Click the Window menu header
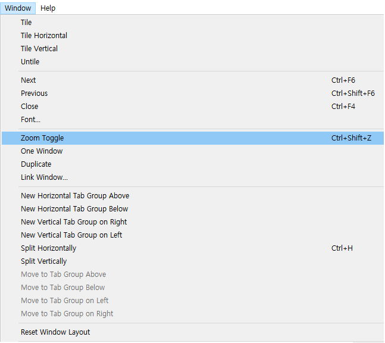The image size is (385, 343). (x=18, y=8)
